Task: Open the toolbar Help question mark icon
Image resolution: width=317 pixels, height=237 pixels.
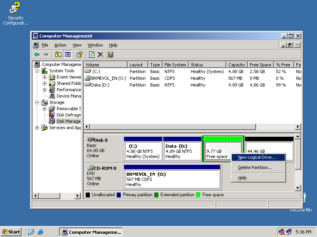Action: (80, 55)
